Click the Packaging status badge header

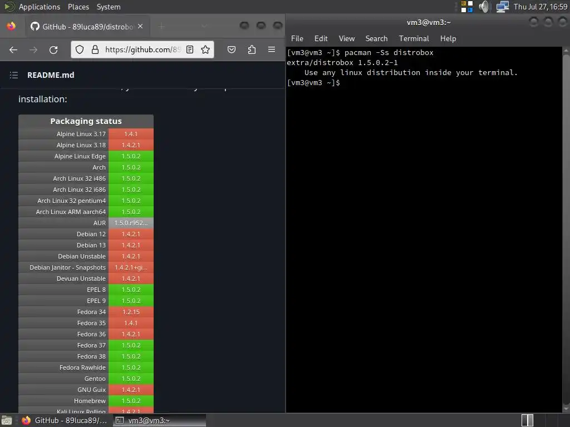[86, 121]
